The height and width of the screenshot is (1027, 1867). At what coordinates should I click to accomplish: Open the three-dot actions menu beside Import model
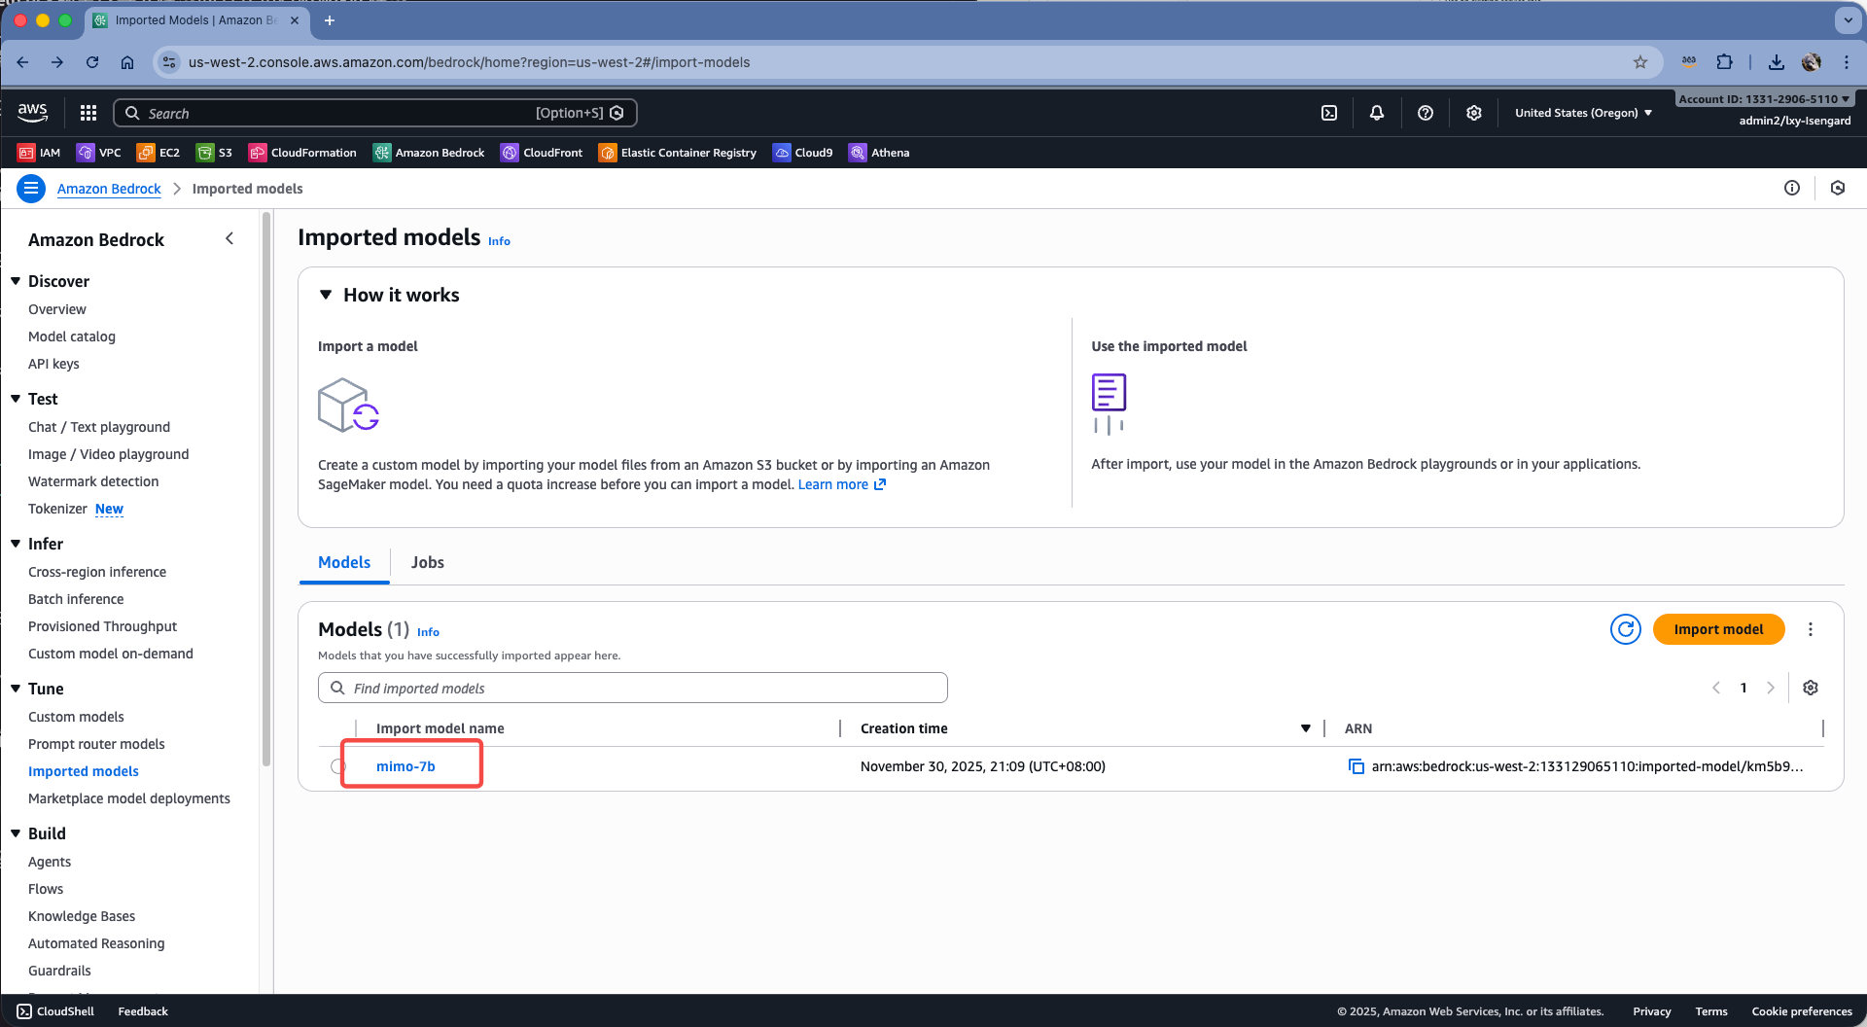pyautogui.click(x=1810, y=629)
